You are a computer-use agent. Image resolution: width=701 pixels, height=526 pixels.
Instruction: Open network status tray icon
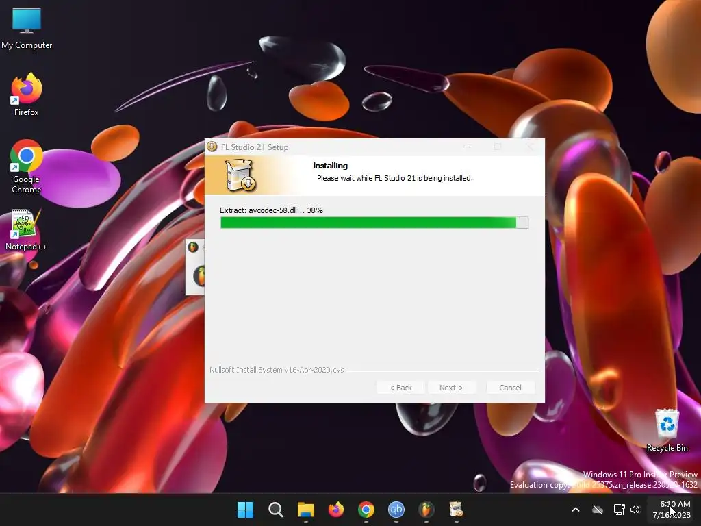(x=619, y=510)
